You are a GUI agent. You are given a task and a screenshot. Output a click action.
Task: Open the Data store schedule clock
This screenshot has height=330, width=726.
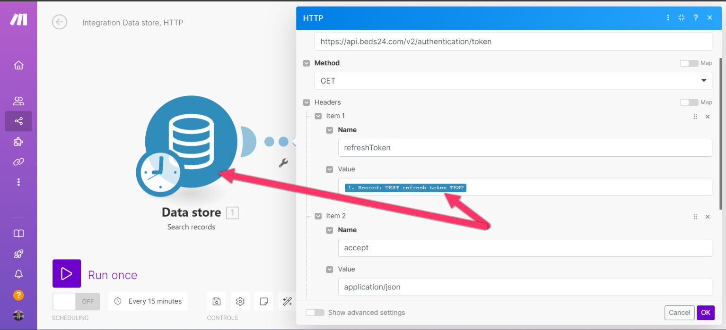coord(160,173)
